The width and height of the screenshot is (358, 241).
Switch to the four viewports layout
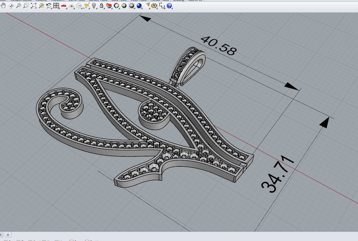[56, 6]
